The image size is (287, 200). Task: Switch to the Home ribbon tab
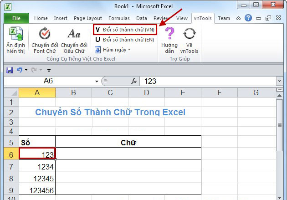coord(41,18)
